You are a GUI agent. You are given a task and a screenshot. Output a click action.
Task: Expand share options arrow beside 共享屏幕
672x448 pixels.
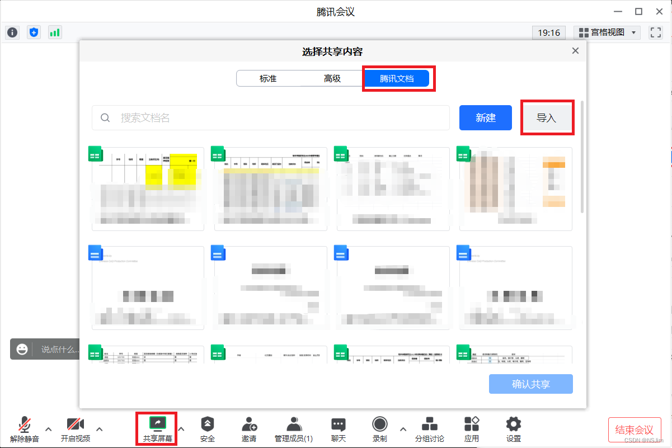181,429
